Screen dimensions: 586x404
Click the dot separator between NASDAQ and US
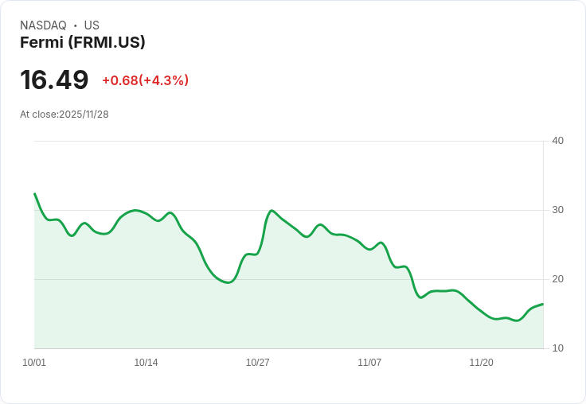pos(76,25)
